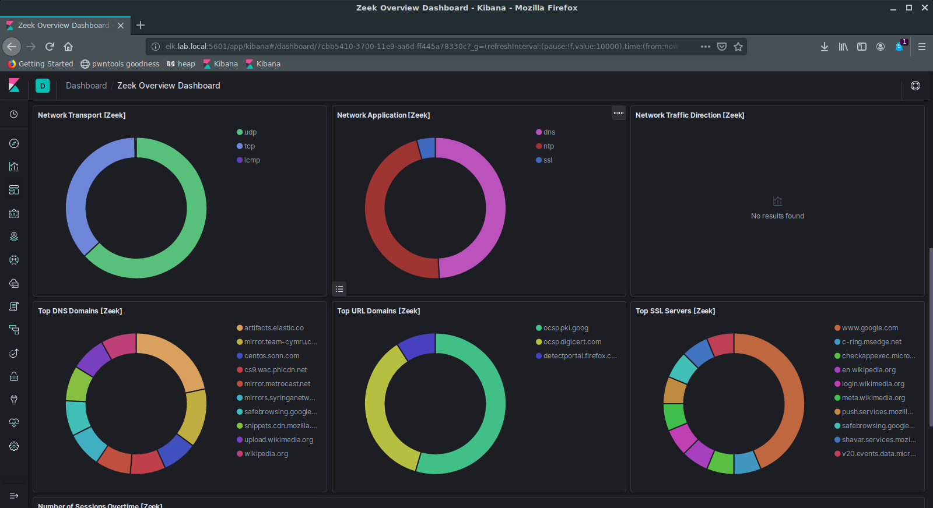Open Stack Monitoring heartbeat icon
Image resolution: width=933 pixels, height=508 pixels.
[x=14, y=423]
